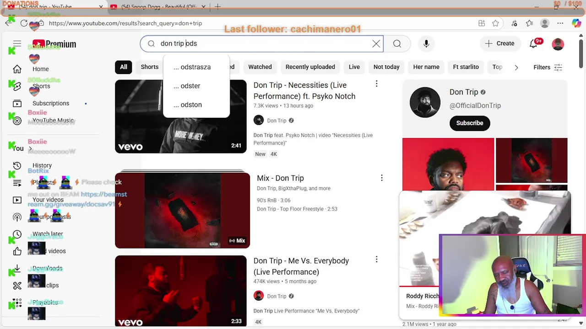Clear the search box with the X icon
Viewport: 586px width, 329px height.
[376, 43]
